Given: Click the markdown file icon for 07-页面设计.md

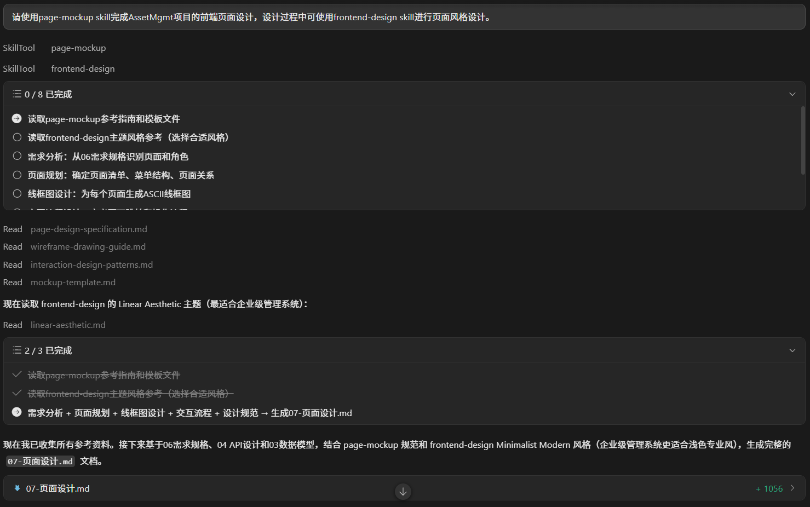Looking at the screenshot, I should click(17, 488).
